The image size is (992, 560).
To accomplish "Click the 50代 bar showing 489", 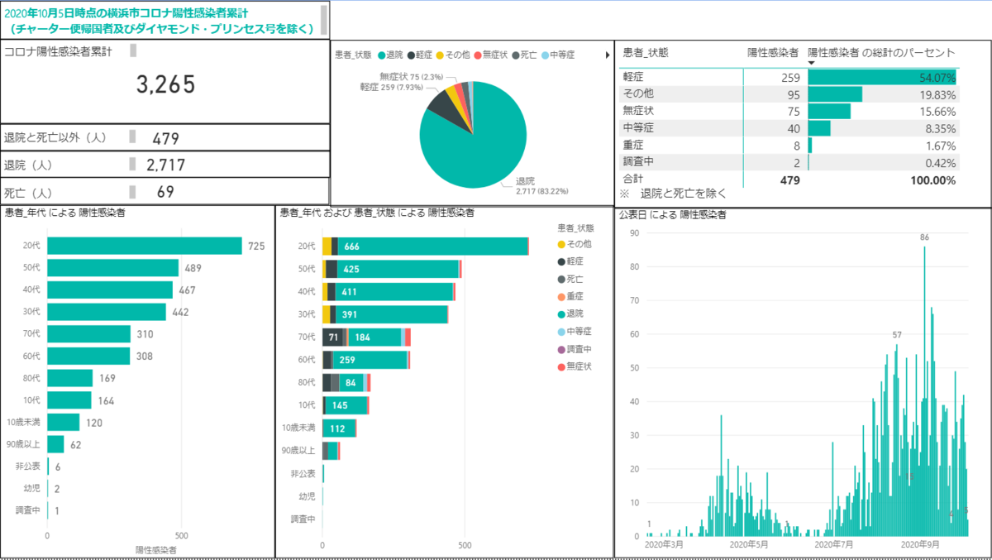I will [113, 268].
